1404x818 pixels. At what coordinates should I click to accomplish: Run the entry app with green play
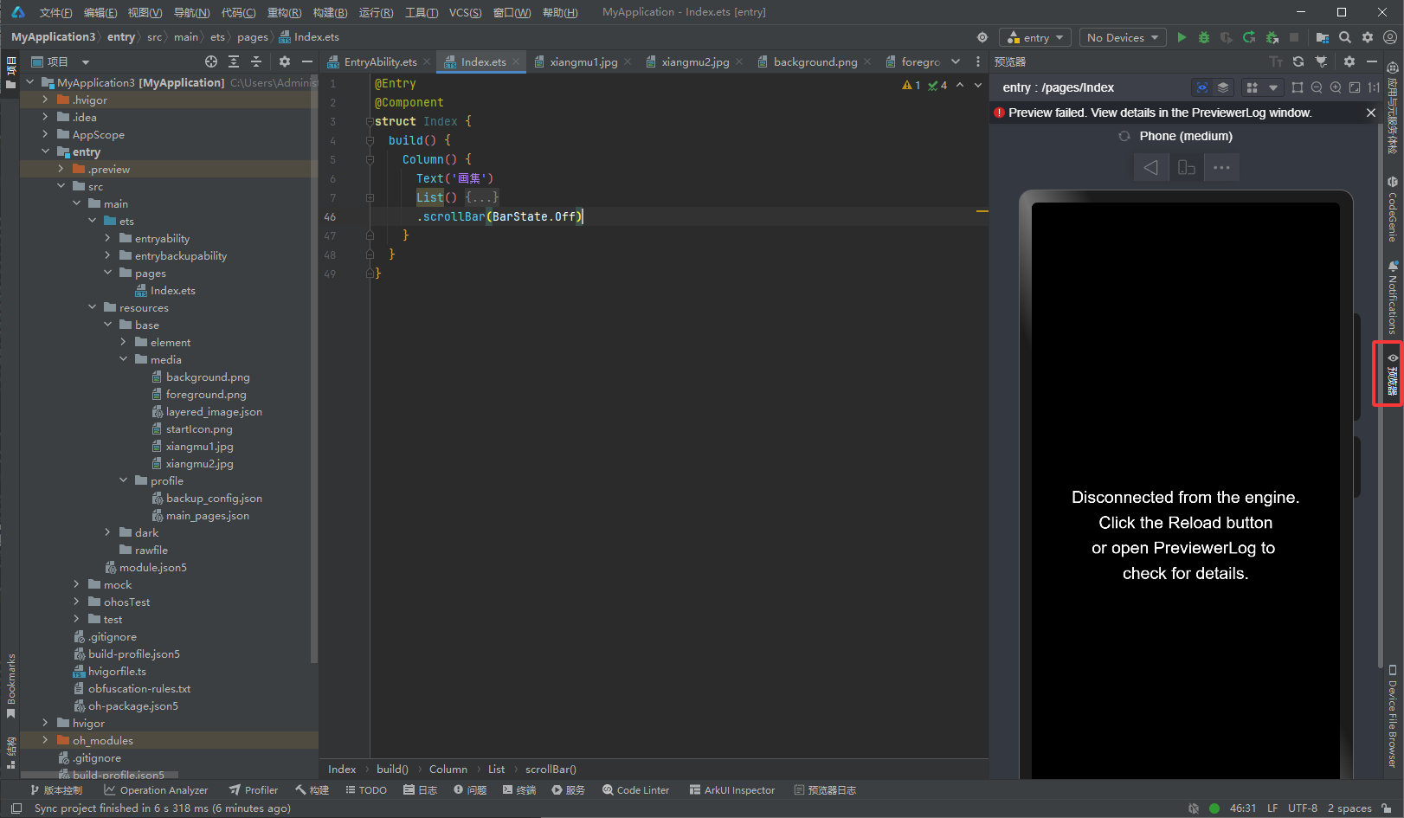1182,37
